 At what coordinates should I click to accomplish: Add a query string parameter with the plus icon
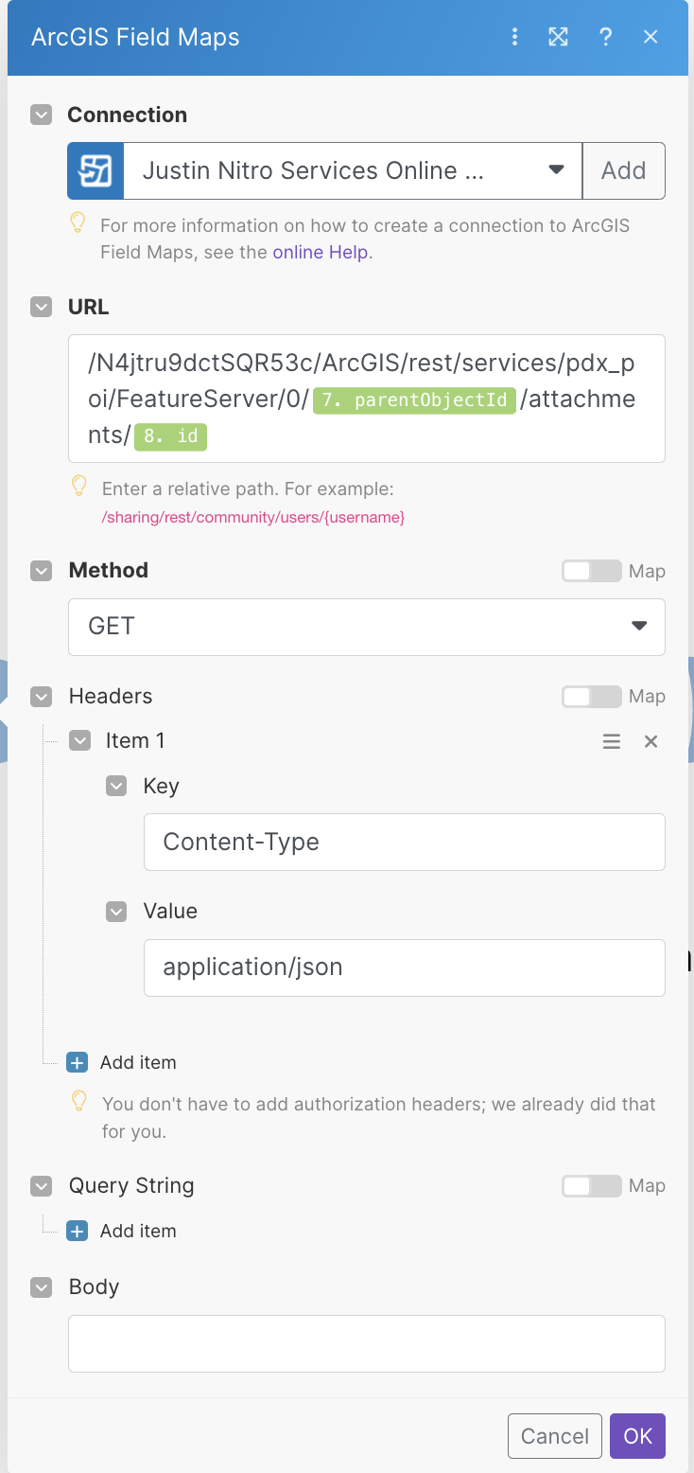(x=77, y=1231)
